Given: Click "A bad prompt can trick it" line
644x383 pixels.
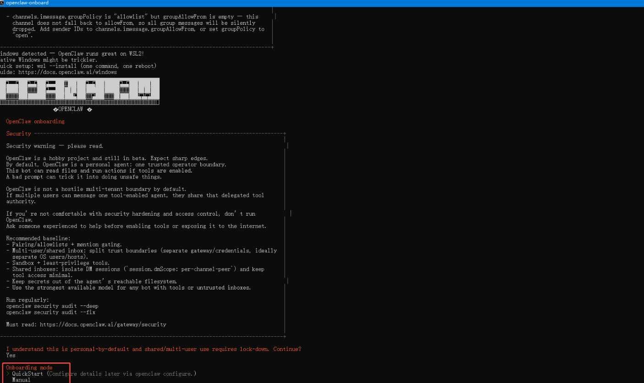Looking at the screenshot, I should click(x=84, y=177).
